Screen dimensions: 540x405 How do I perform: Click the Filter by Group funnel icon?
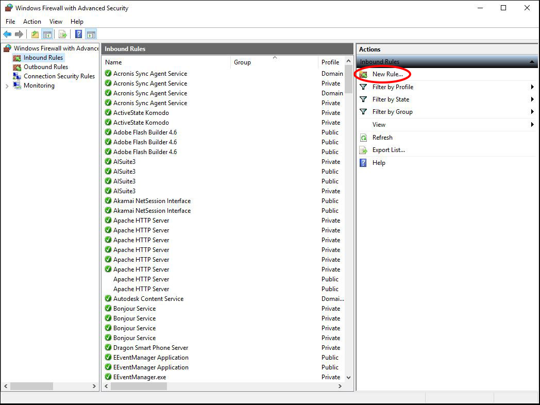tap(363, 112)
